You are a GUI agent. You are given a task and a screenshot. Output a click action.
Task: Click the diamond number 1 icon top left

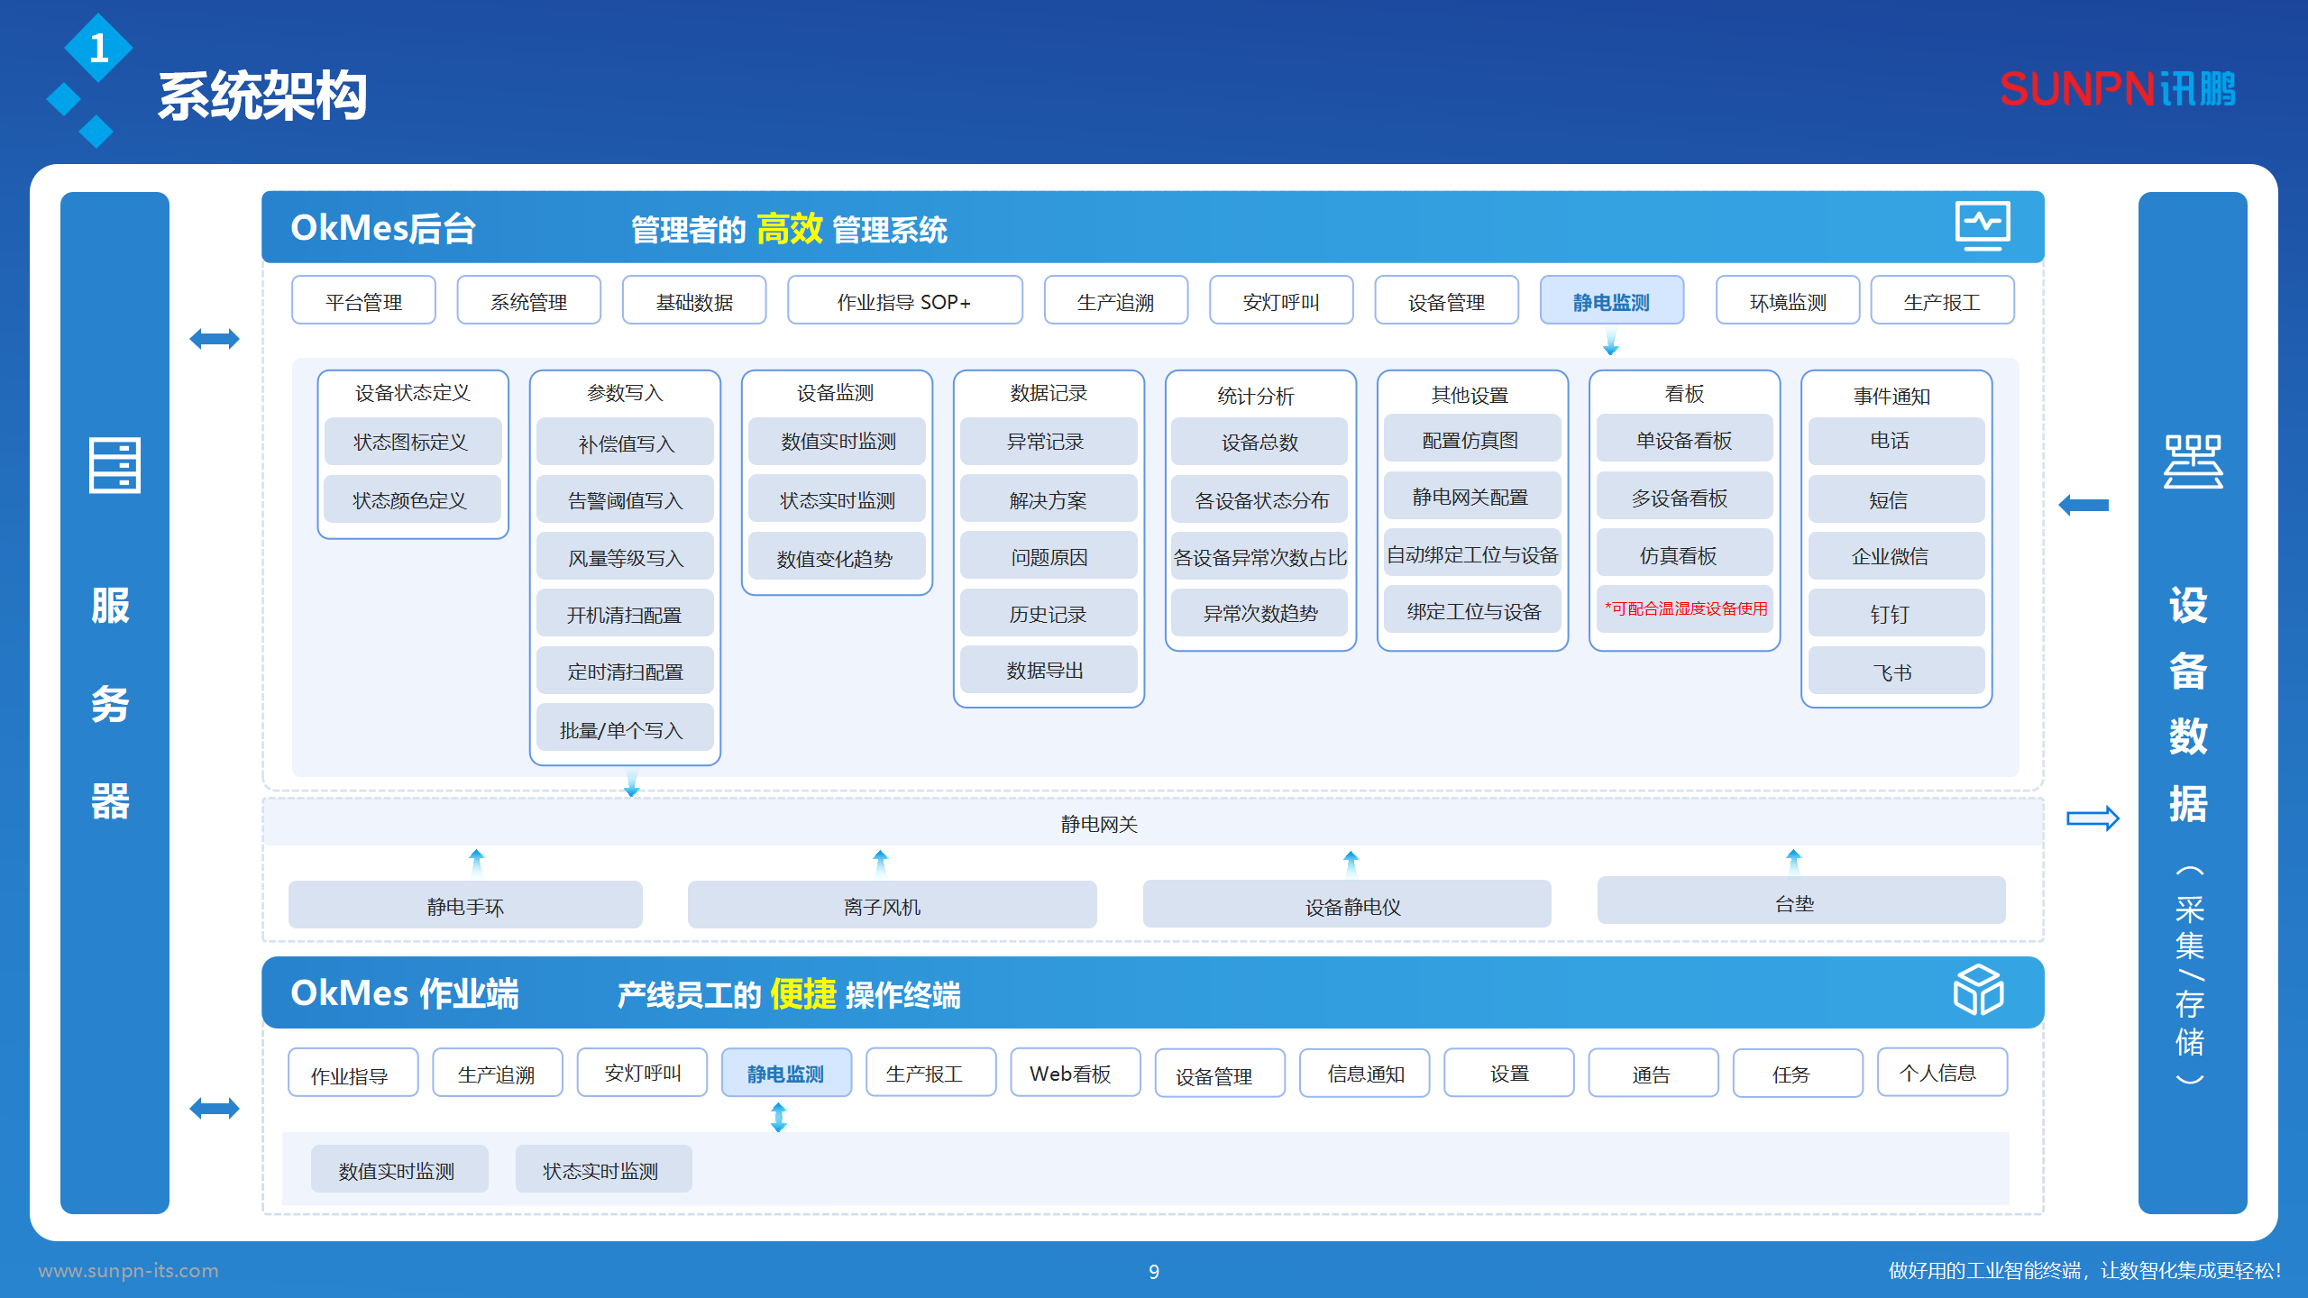click(97, 48)
